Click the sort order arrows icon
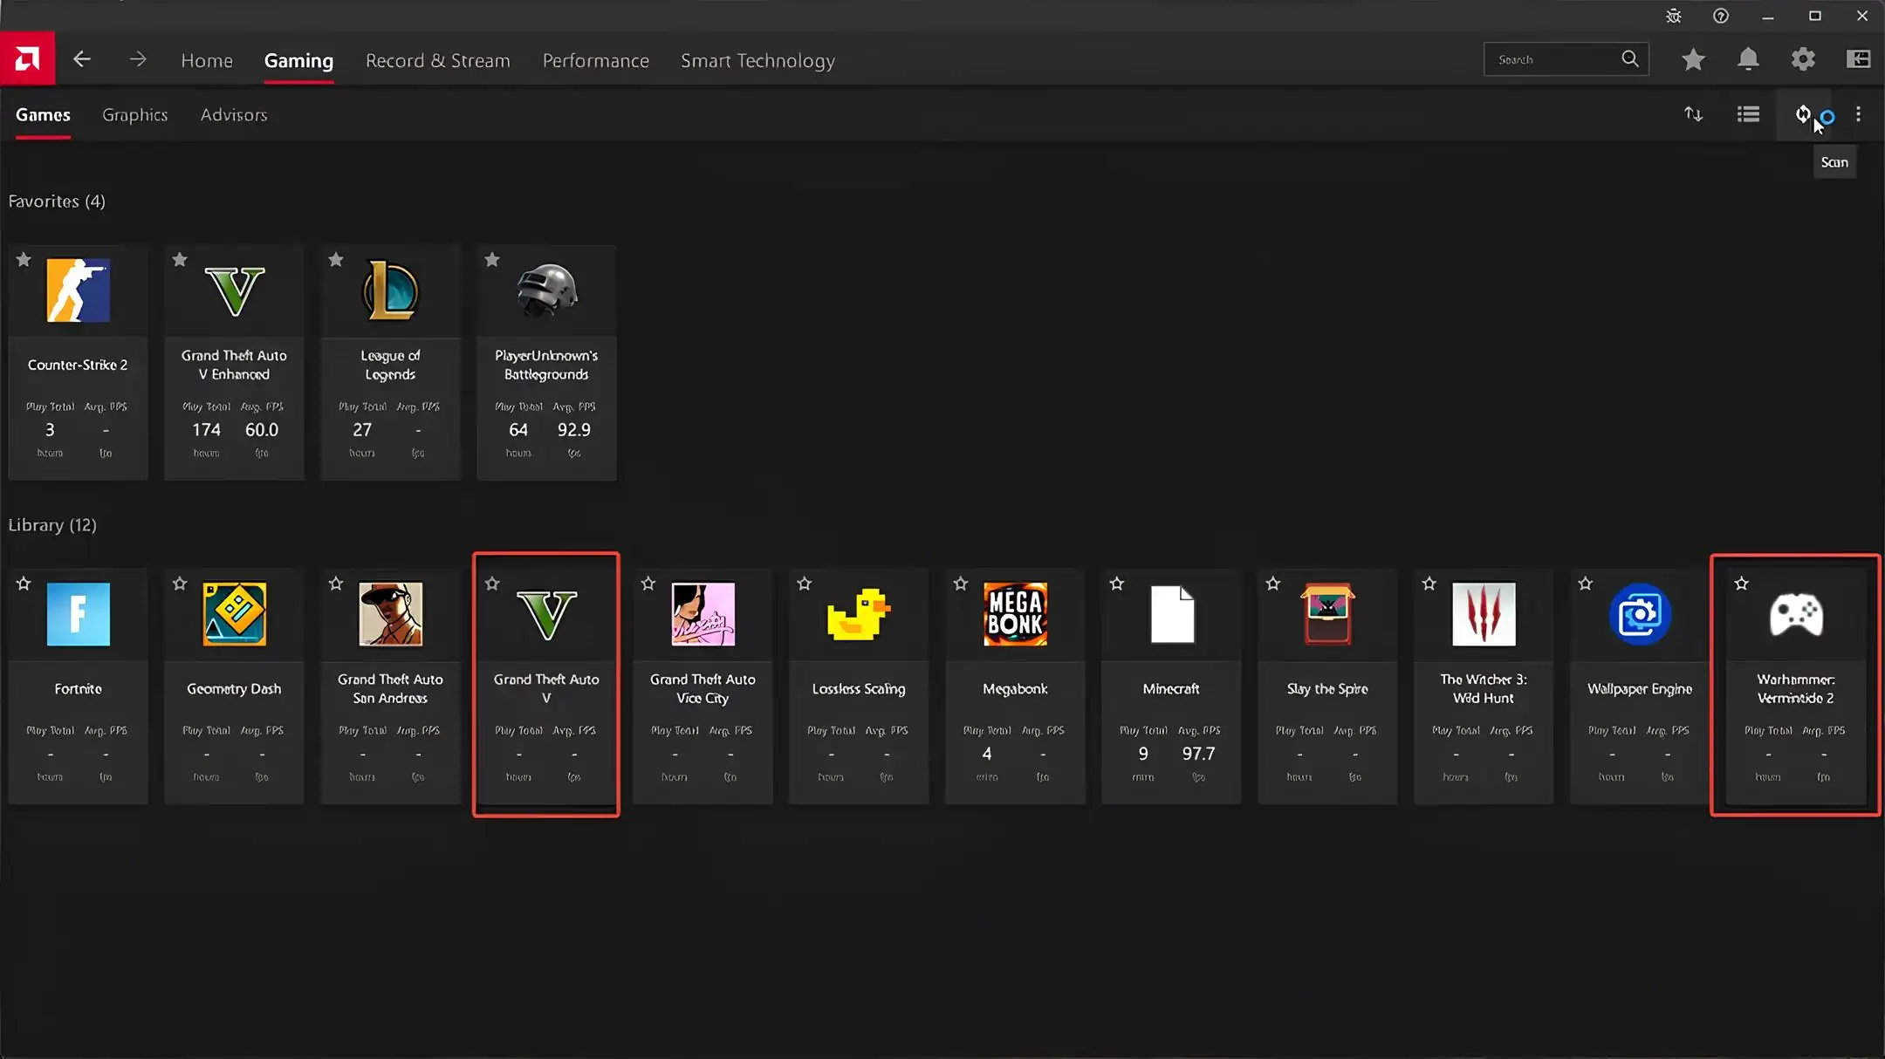Screen dimensions: 1885x1059 [x=1693, y=114]
